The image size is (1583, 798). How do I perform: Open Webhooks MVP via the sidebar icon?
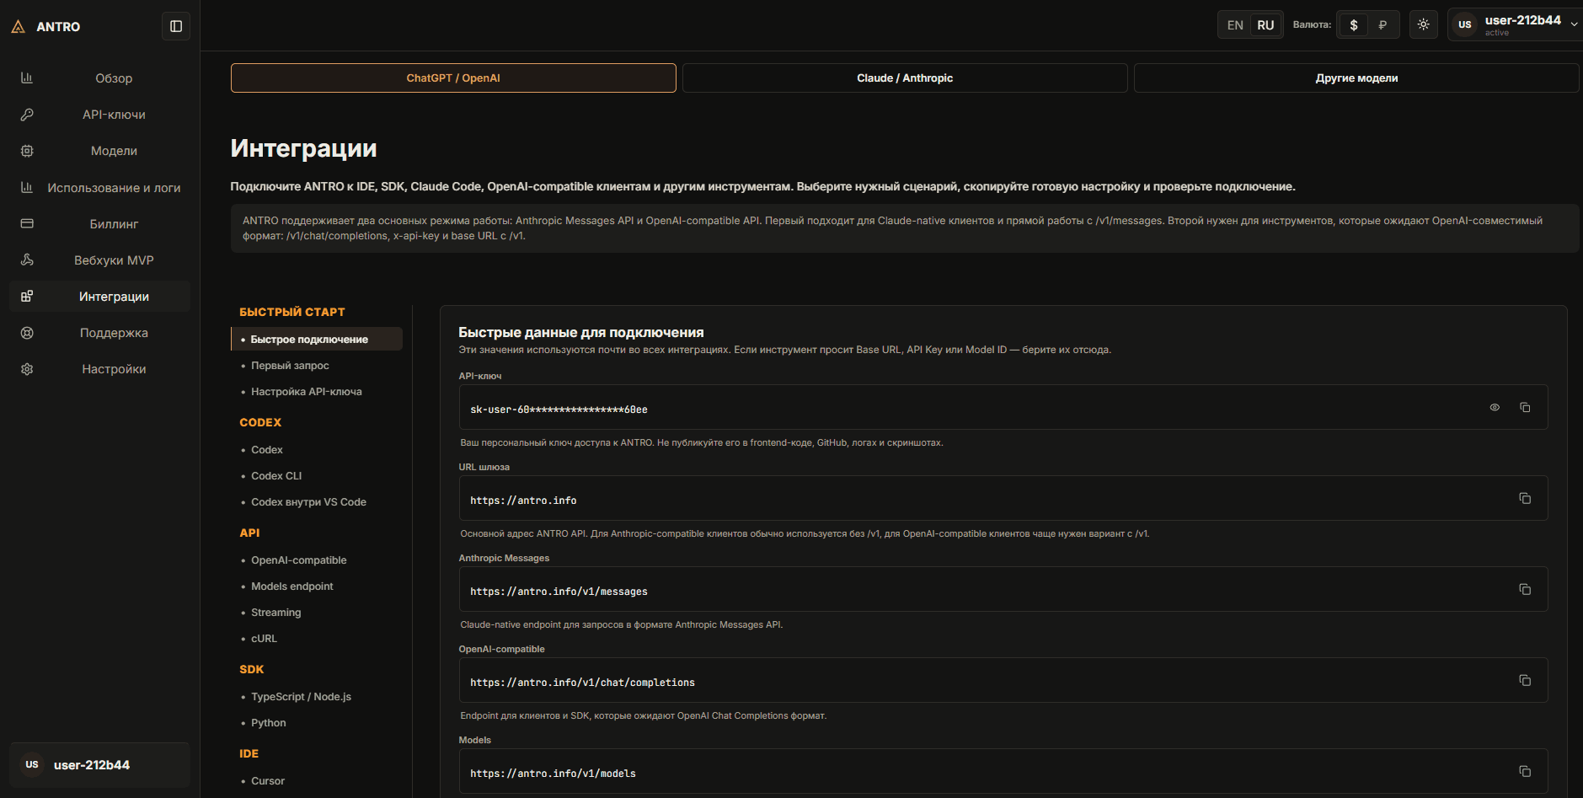coord(27,260)
